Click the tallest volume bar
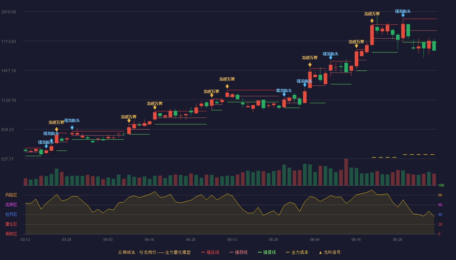The height and width of the screenshot is (260, 456). (346, 172)
